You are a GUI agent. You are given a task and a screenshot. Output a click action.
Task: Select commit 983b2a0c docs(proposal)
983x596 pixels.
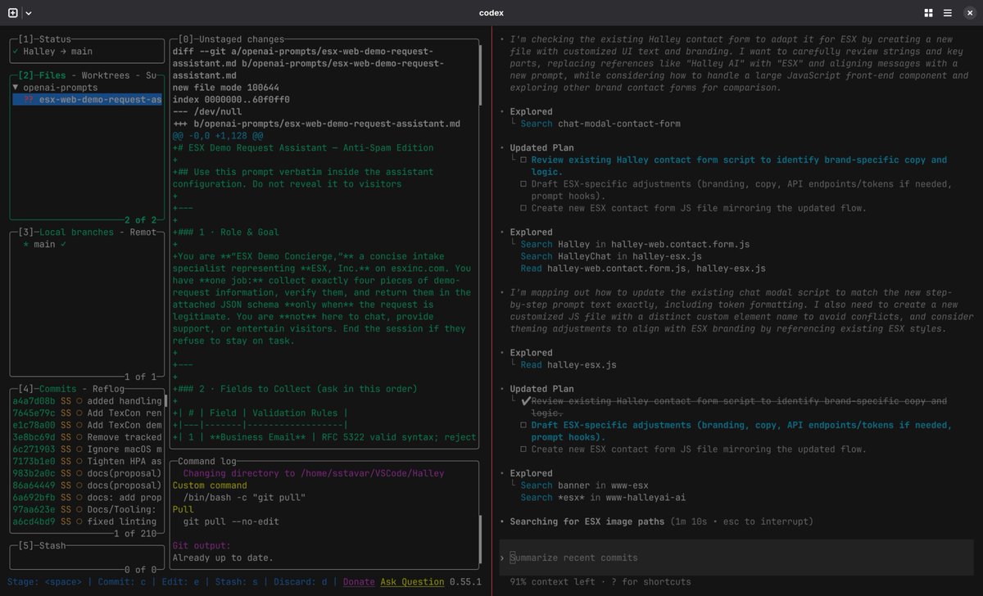coord(88,473)
